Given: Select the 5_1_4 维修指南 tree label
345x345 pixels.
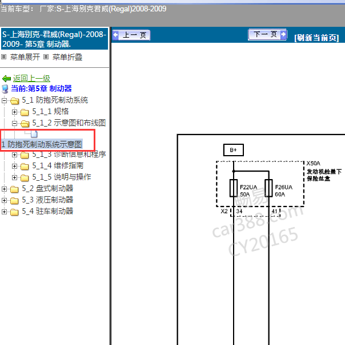Looking at the screenshot, I should pos(58,166).
